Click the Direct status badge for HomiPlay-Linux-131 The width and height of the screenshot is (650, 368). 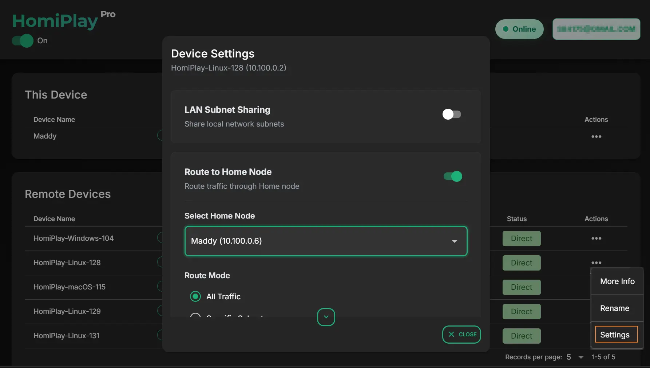[x=521, y=336]
